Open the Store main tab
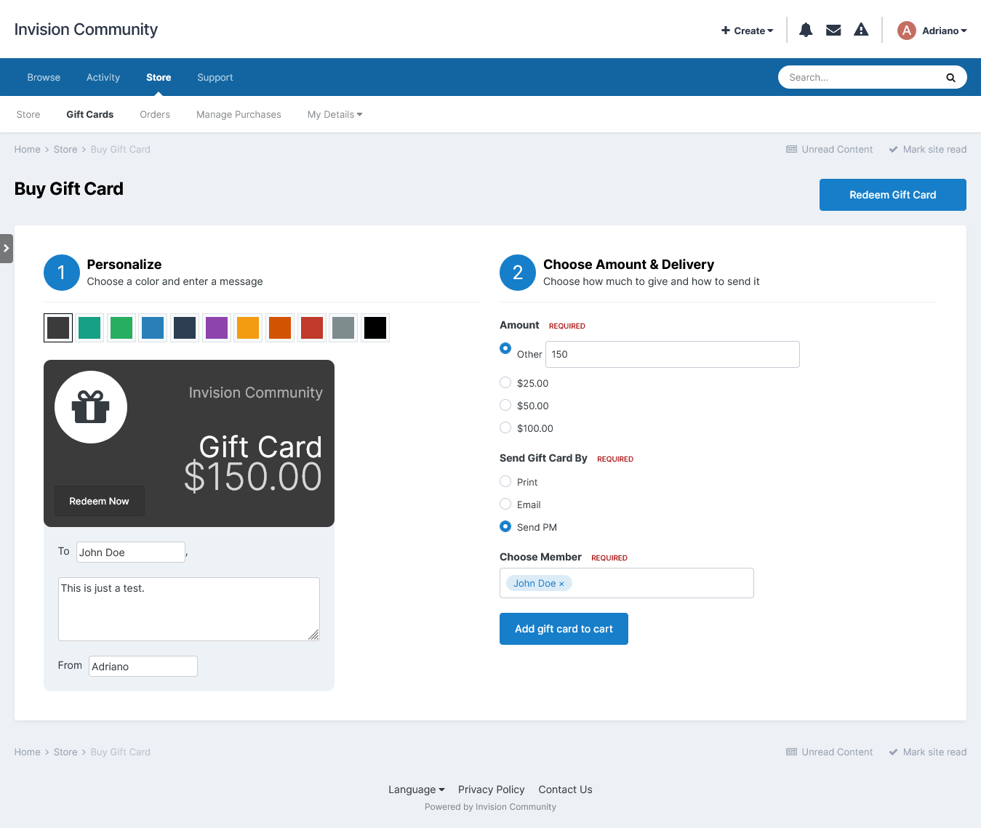The image size is (981, 828). pos(159,77)
